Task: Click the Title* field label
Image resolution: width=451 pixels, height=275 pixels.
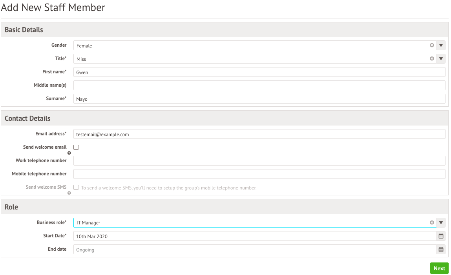Action: tap(61, 58)
